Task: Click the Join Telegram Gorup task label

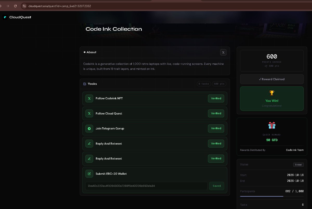Action: tap(110, 129)
